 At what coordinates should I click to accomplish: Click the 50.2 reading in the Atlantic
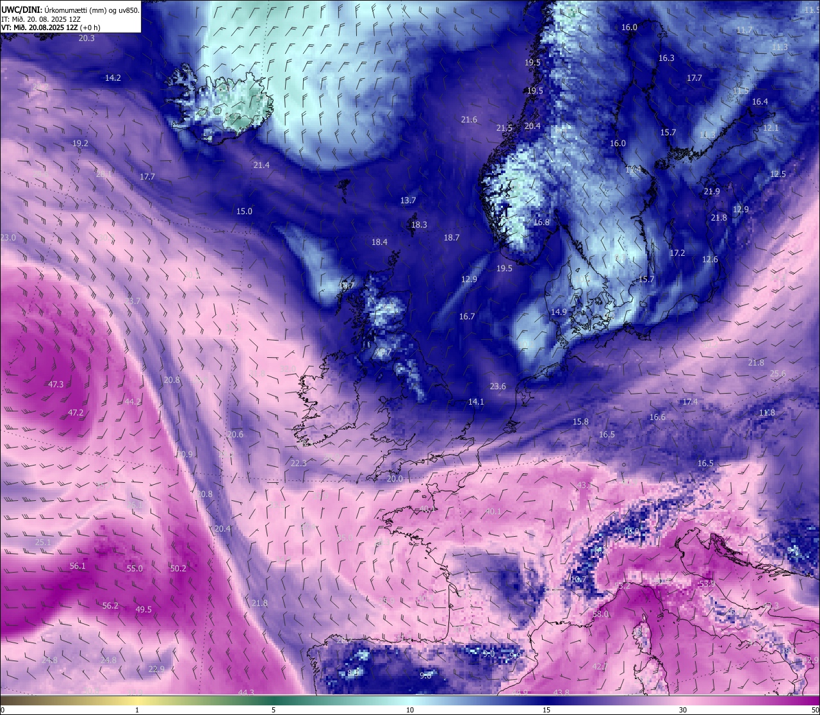pos(178,569)
